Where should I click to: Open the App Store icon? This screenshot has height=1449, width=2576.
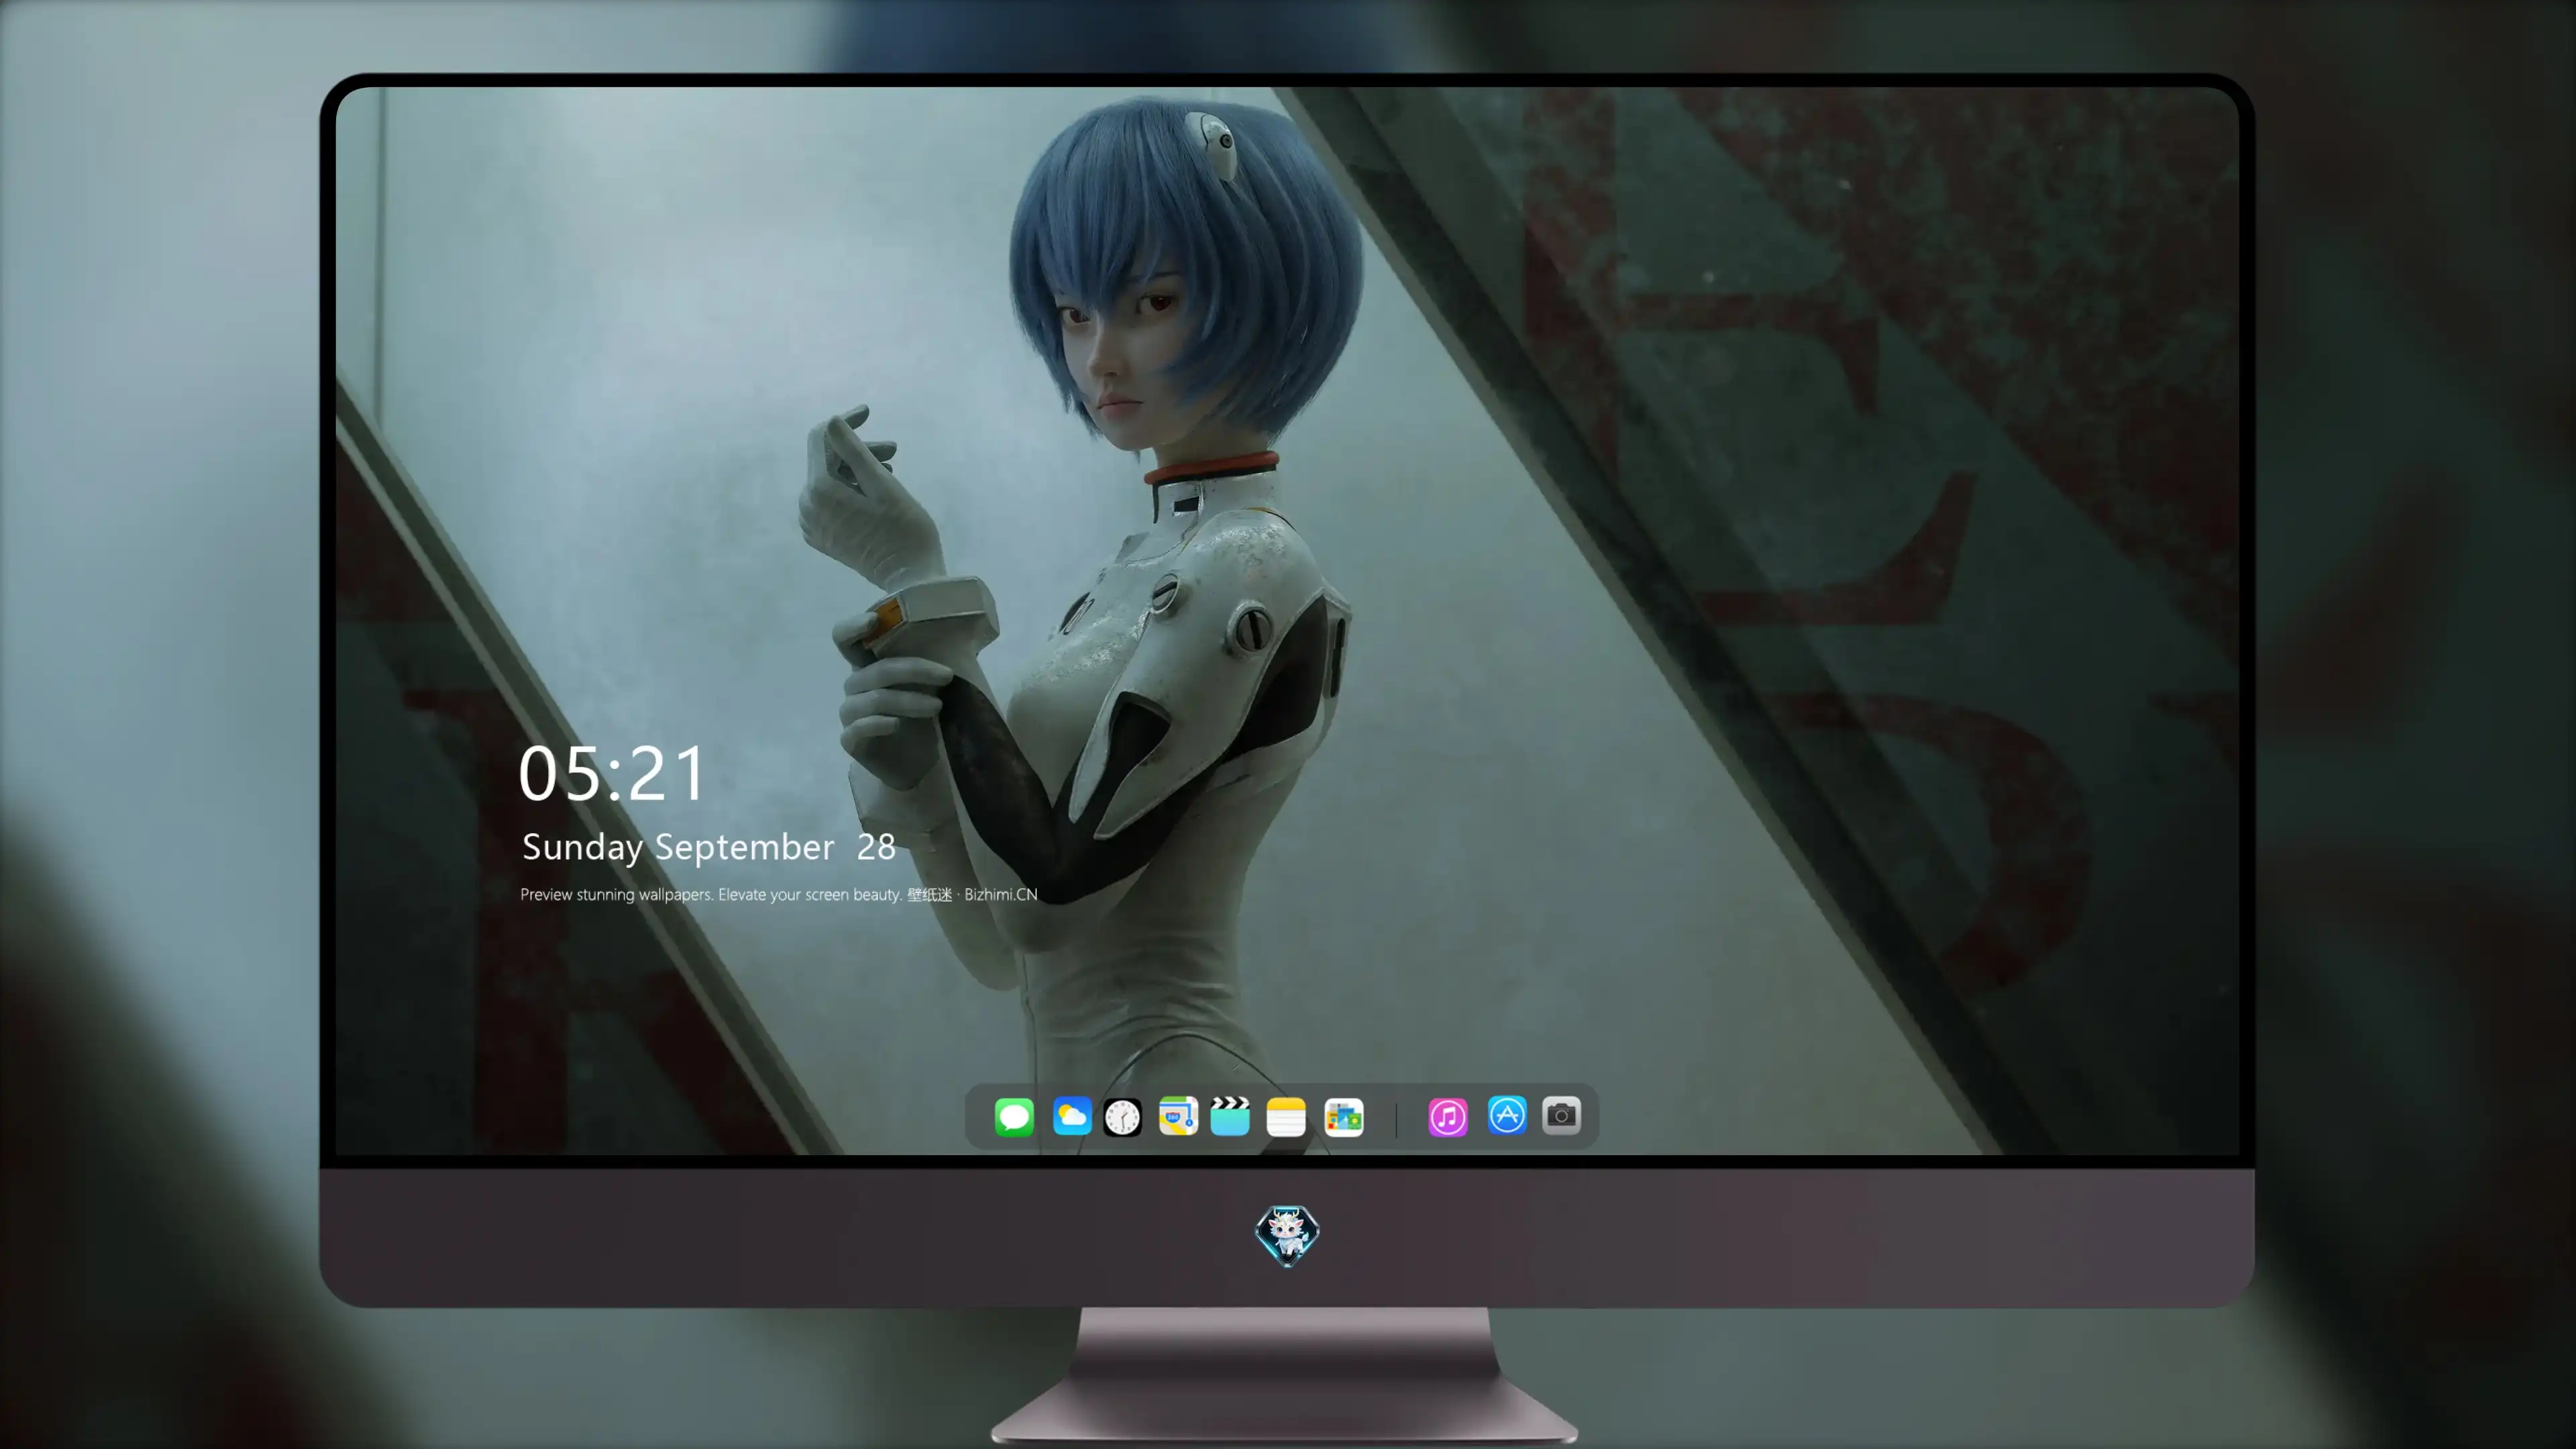[x=1507, y=1115]
